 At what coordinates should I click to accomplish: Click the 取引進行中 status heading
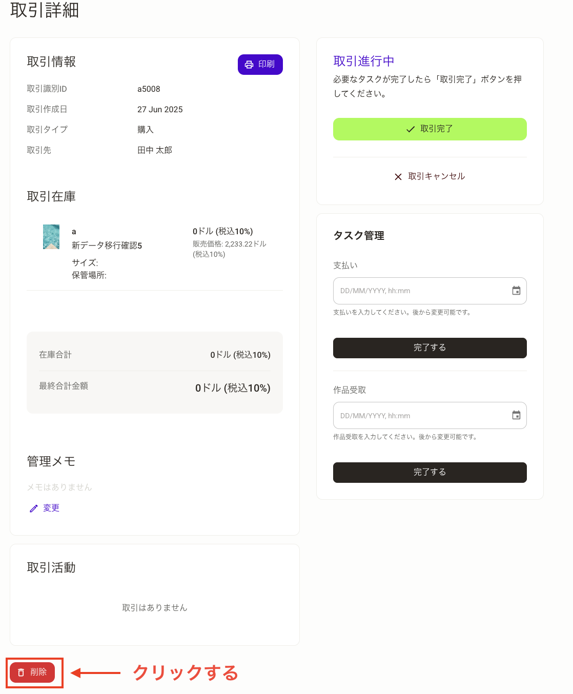364,61
